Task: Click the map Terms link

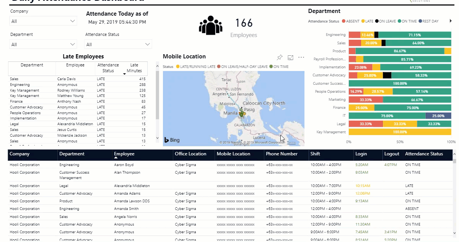Action: [x=291, y=142]
